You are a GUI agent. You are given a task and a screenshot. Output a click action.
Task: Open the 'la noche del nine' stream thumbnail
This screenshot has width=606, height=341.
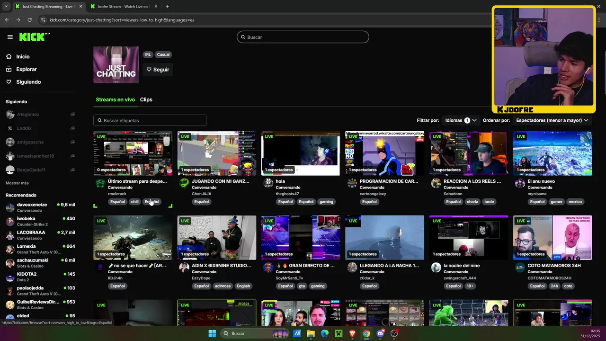[x=469, y=238]
